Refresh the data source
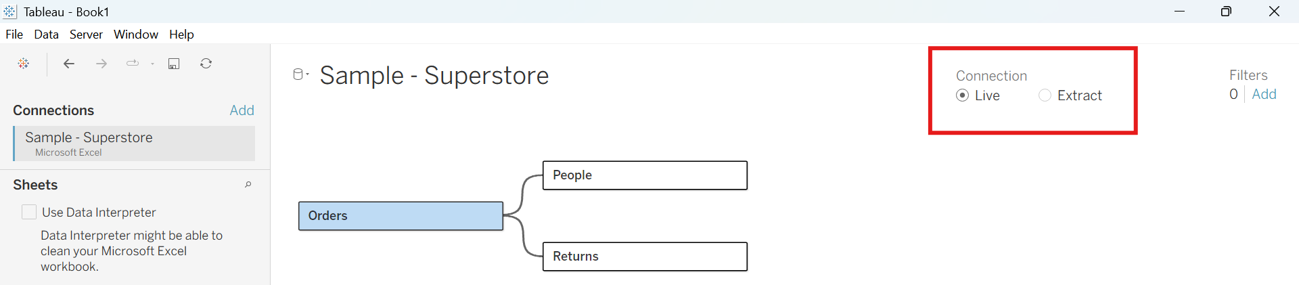The width and height of the screenshot is (1299, 285). tap(206, 64)
